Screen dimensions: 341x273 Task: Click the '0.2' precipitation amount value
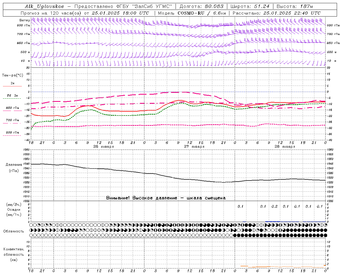coord(274,206)
